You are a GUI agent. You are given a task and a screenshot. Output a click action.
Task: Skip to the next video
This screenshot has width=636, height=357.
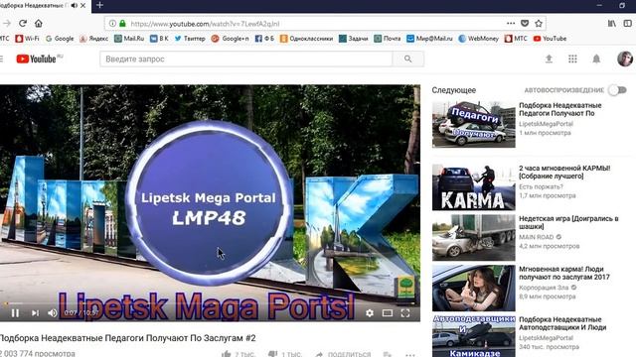click(36, 313)
